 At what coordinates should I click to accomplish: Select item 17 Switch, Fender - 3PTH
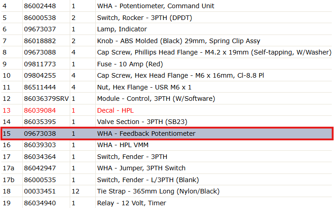[x=167, y=157]
